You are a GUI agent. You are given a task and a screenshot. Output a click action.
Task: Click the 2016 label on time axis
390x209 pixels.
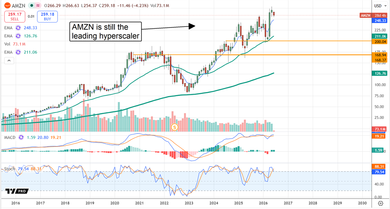pos(15,203)
